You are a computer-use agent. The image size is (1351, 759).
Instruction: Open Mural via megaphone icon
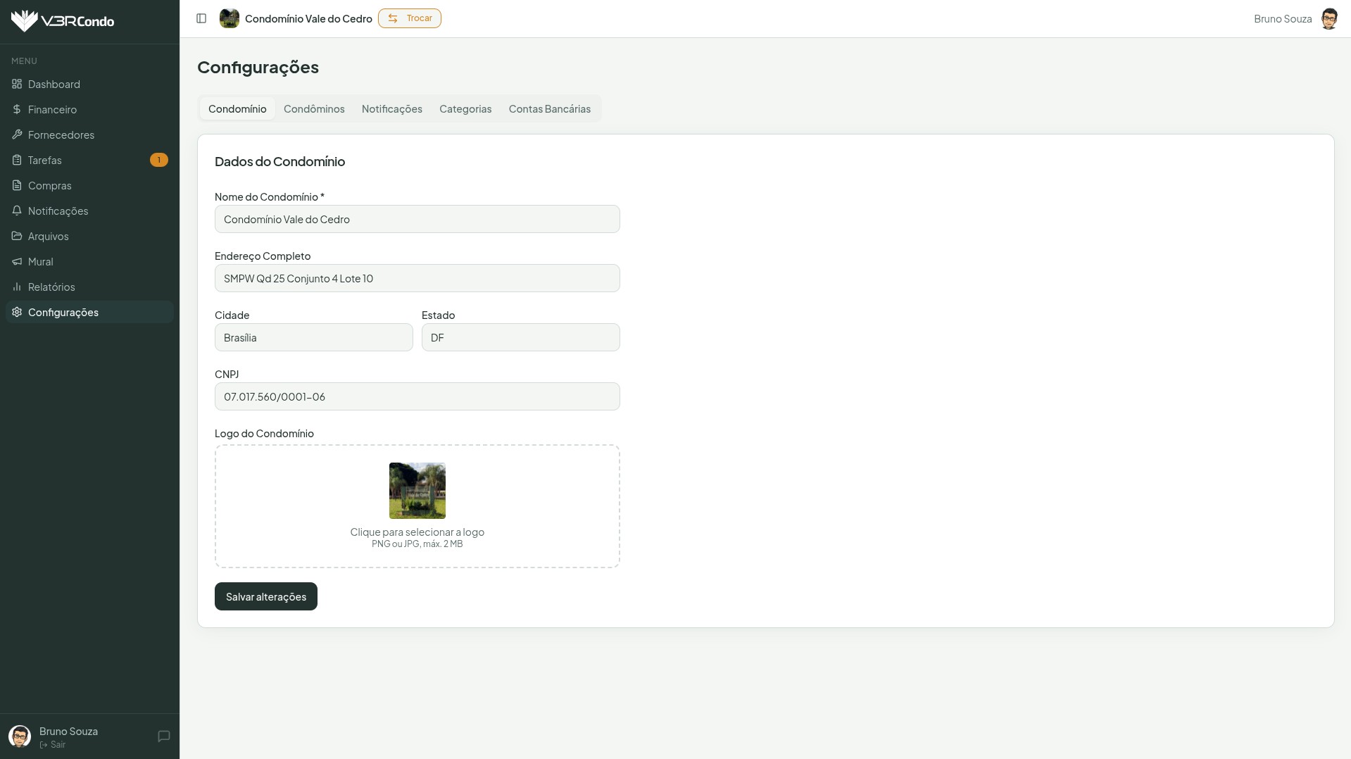pyautogui.click(x=17, y=261)
